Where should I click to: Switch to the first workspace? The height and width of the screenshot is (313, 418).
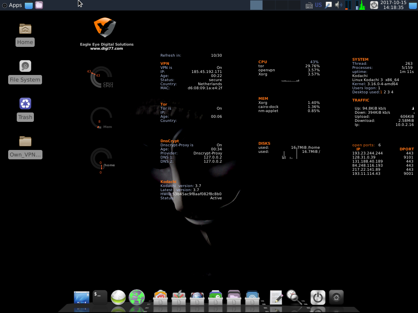[256, 5]
